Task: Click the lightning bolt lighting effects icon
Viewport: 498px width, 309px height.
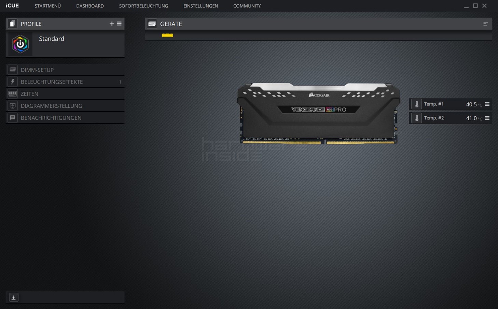Action: click(13, 82)
